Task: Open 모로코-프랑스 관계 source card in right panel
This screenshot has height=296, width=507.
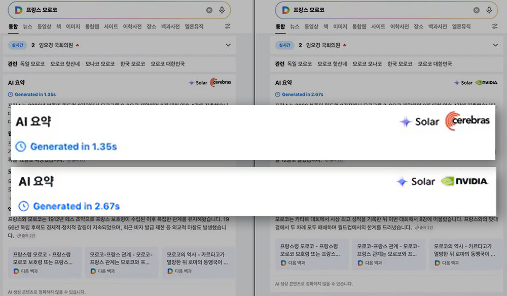Action: 388,254
